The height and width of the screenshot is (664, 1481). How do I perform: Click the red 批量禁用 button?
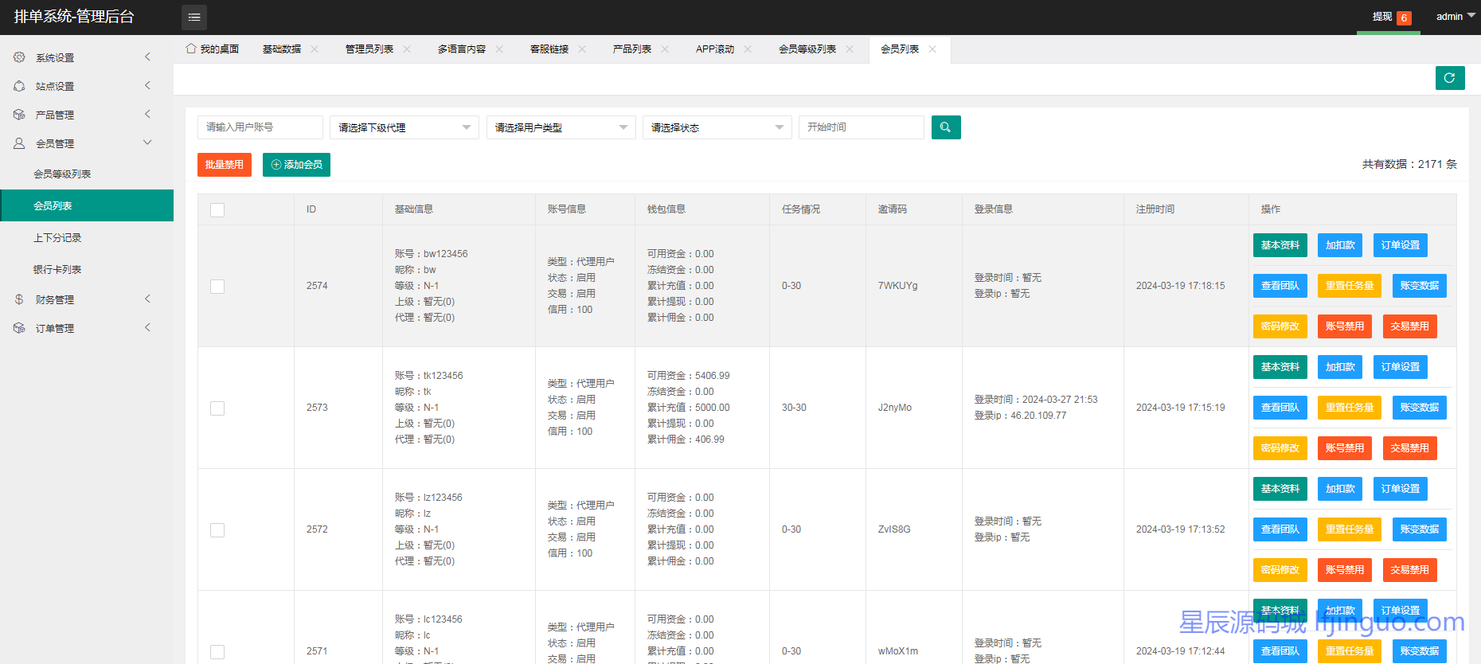225,165
